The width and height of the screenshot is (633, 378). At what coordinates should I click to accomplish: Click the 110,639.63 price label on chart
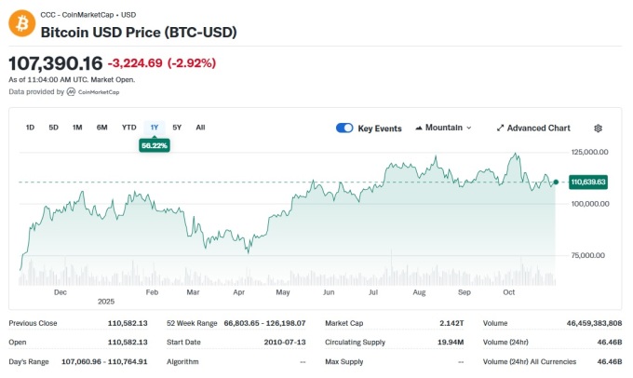(587, 182)
